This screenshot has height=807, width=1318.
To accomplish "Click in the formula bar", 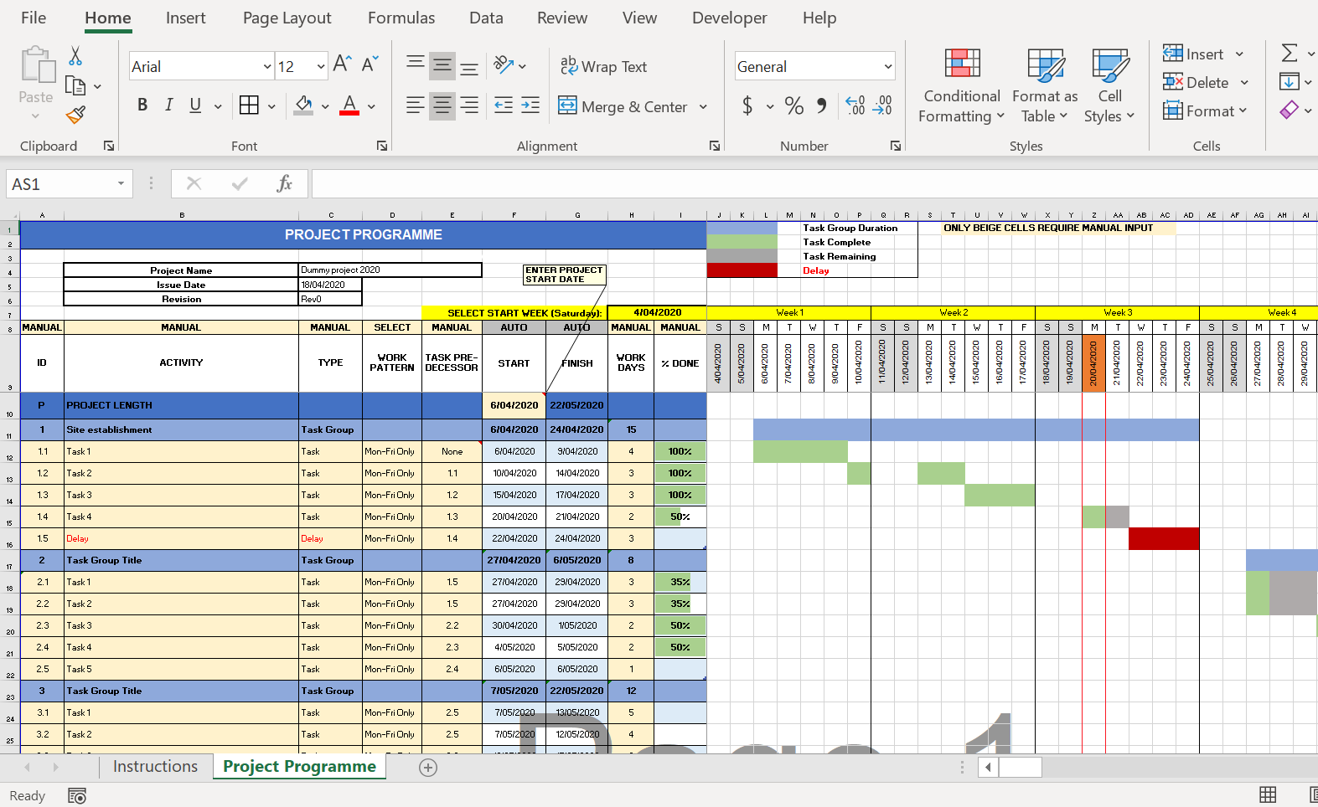I will point(813,183).
